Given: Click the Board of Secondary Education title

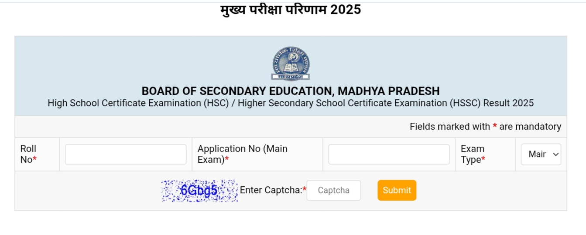Looking at the screenshot, I should 291,91.
